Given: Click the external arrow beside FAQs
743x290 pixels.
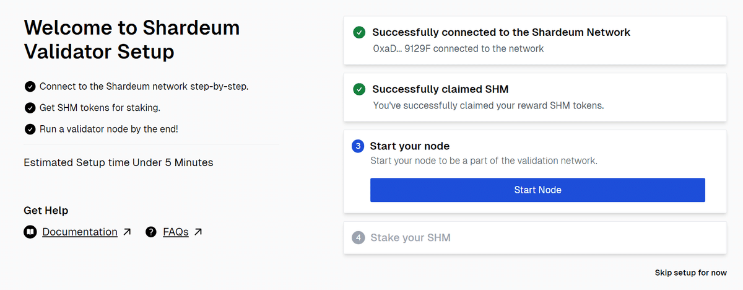Looking at the screenshot, I should [x=198, y=232].
